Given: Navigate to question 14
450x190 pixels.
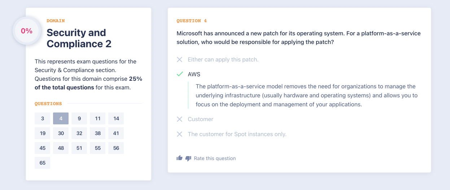Looking at the screenshot, I should tap(116, 119).
